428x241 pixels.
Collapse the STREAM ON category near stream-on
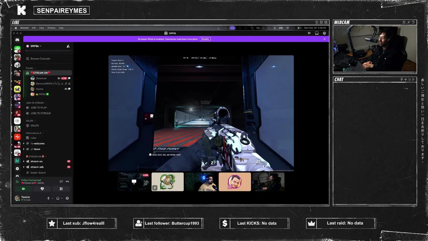(x=36, y=156)
